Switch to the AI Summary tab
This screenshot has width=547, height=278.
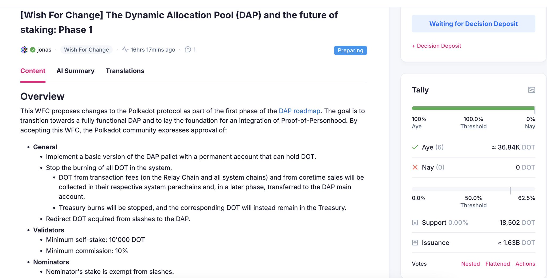coord(75,71)
